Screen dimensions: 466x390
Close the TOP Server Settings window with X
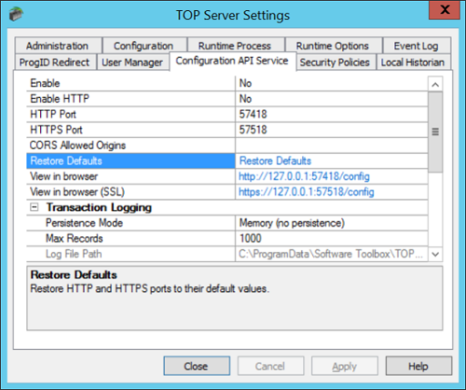point(445,10)
